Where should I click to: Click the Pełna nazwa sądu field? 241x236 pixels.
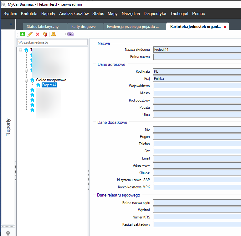pyautogui.click(x=197, y=203)
